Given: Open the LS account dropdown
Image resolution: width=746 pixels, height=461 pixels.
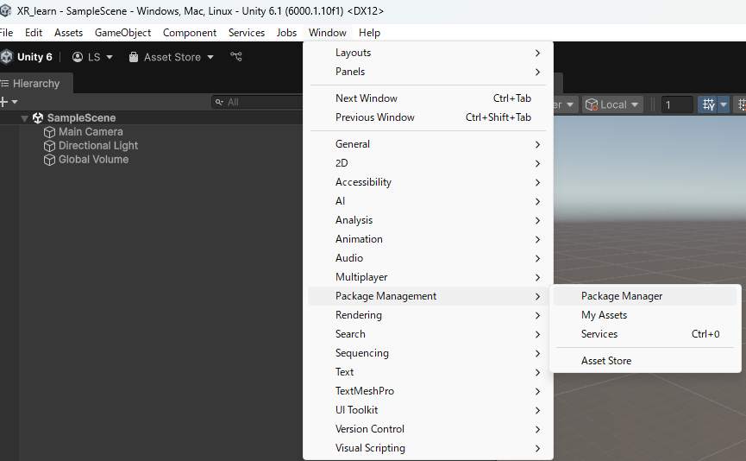Looking at the screenshot, I should (x=93, y=57).
